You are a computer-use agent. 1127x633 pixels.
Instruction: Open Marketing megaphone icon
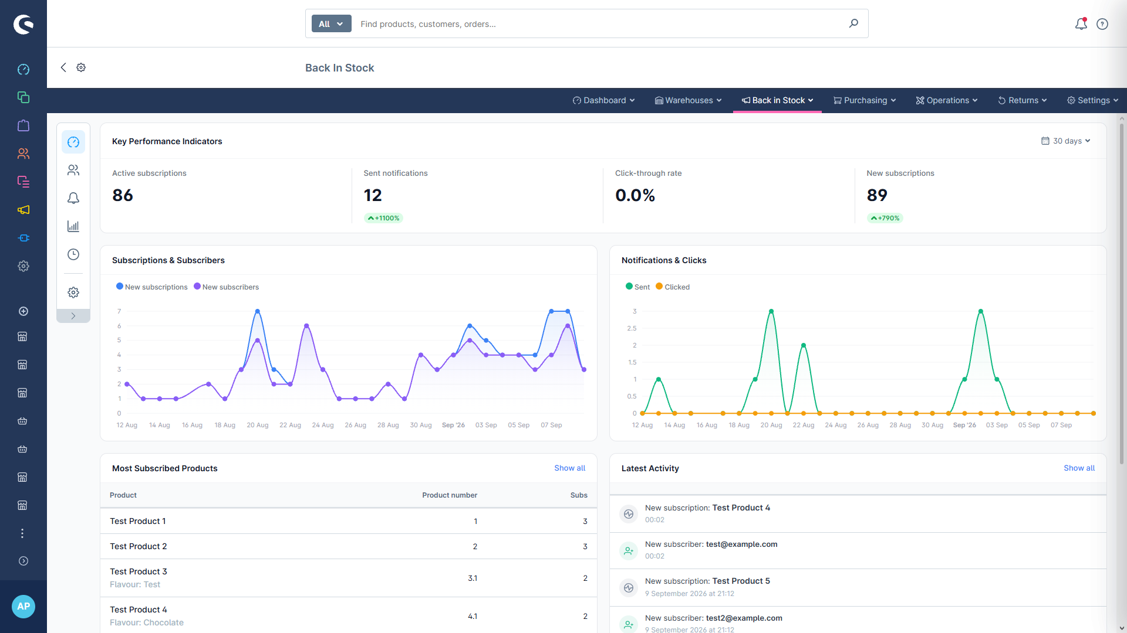pyautogui.click(x=23, y=210)
